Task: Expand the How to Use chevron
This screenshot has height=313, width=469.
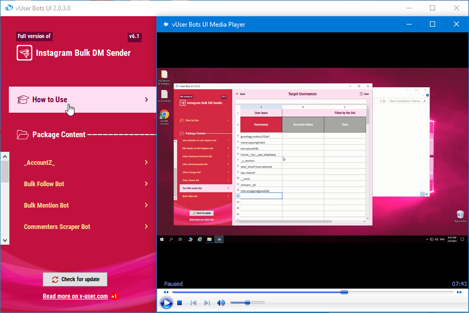Action: click(146, 100)
